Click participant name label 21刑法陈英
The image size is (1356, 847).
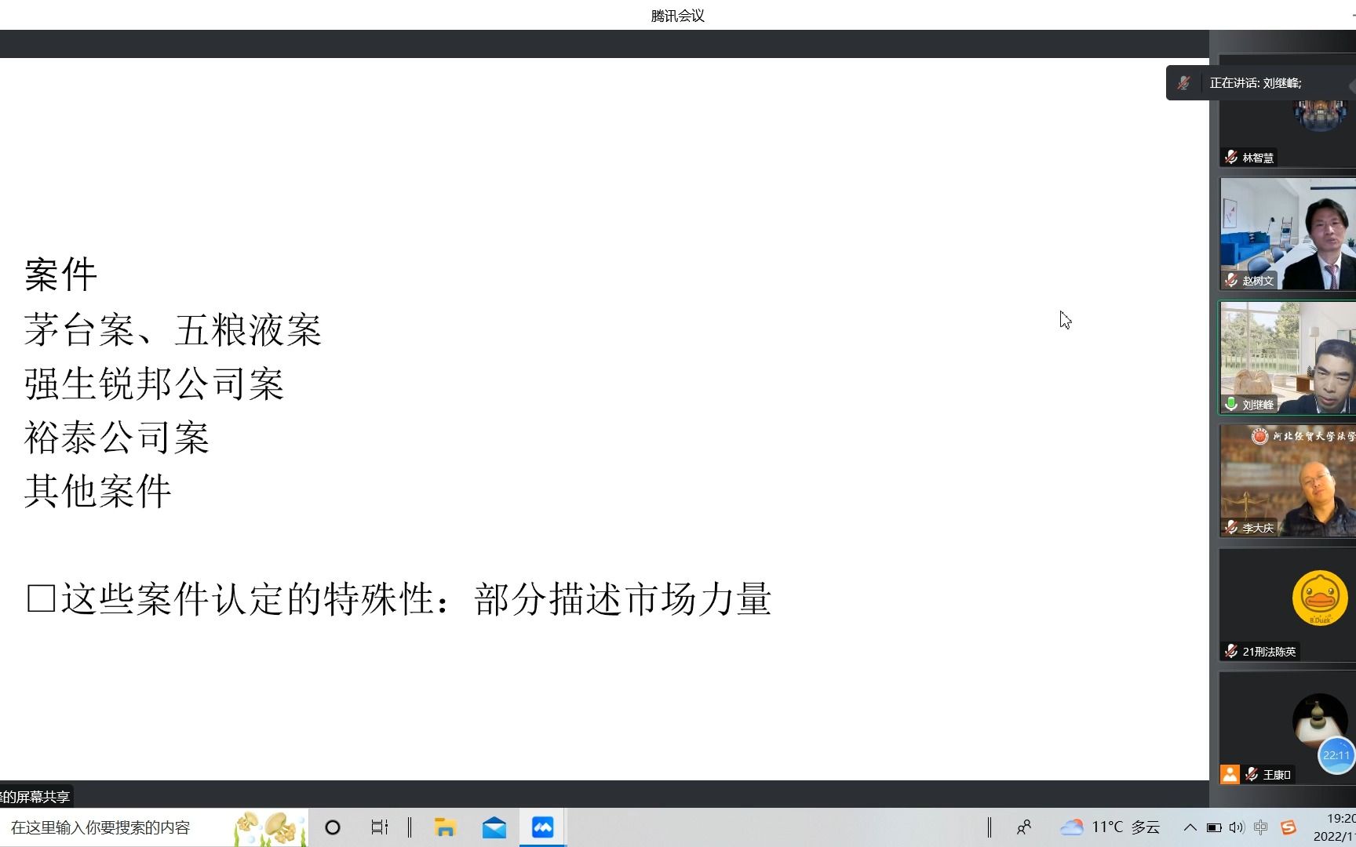click(1269, 652)
